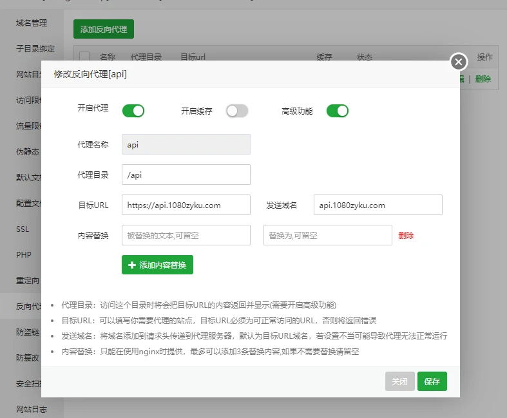Click the 添加反向代理 button
The height and width of the screenshot is (418, 507).
(103, 29)
